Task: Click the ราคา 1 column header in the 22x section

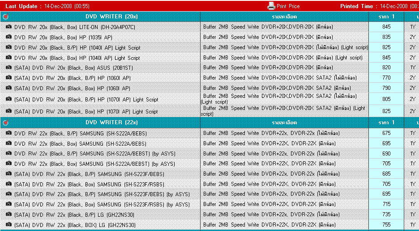Action: 386,122
